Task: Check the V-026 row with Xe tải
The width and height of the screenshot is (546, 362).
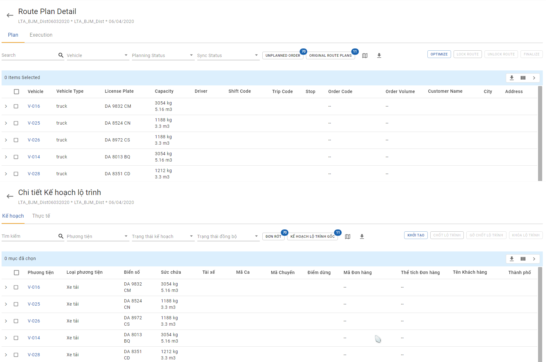Action: click(16, 321)
